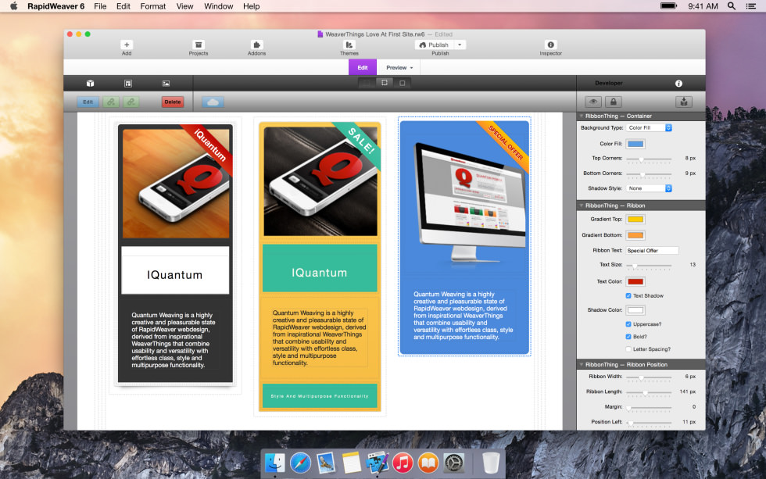The height and width of the screenshot is (479, 766).
Task: Switch to the purple Edit tab
Action: pyautogui.click(x=363, y=67)
